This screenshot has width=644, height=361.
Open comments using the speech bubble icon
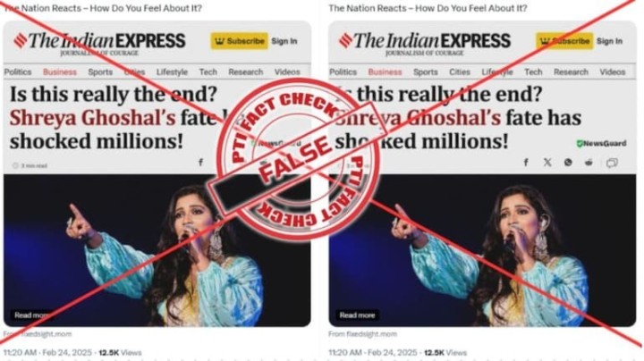(x=612, y=163)
